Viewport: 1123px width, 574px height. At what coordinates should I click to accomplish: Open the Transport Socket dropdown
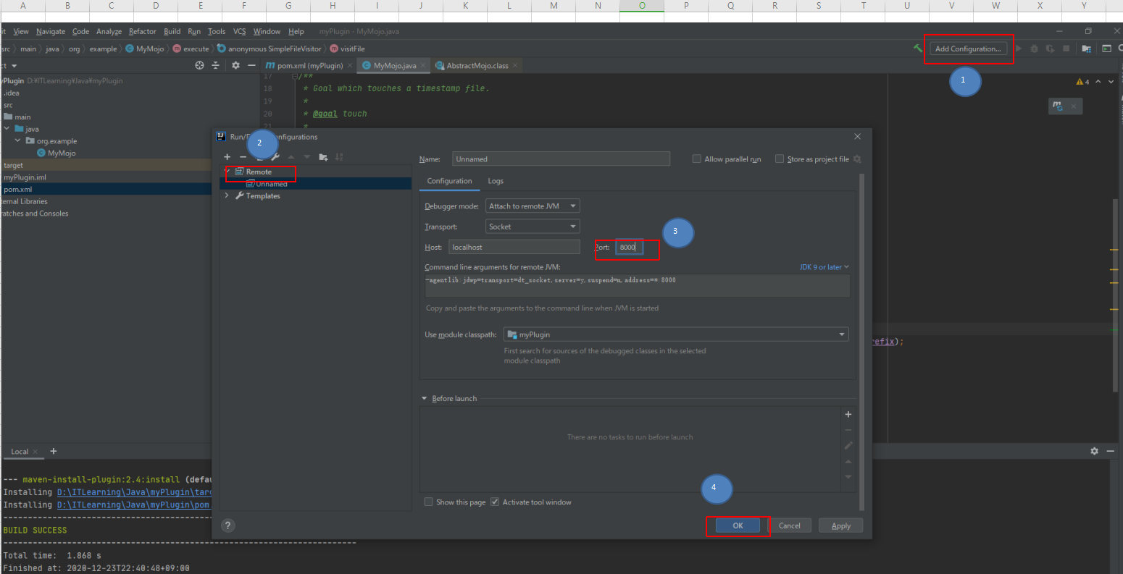tap(533, 227)
